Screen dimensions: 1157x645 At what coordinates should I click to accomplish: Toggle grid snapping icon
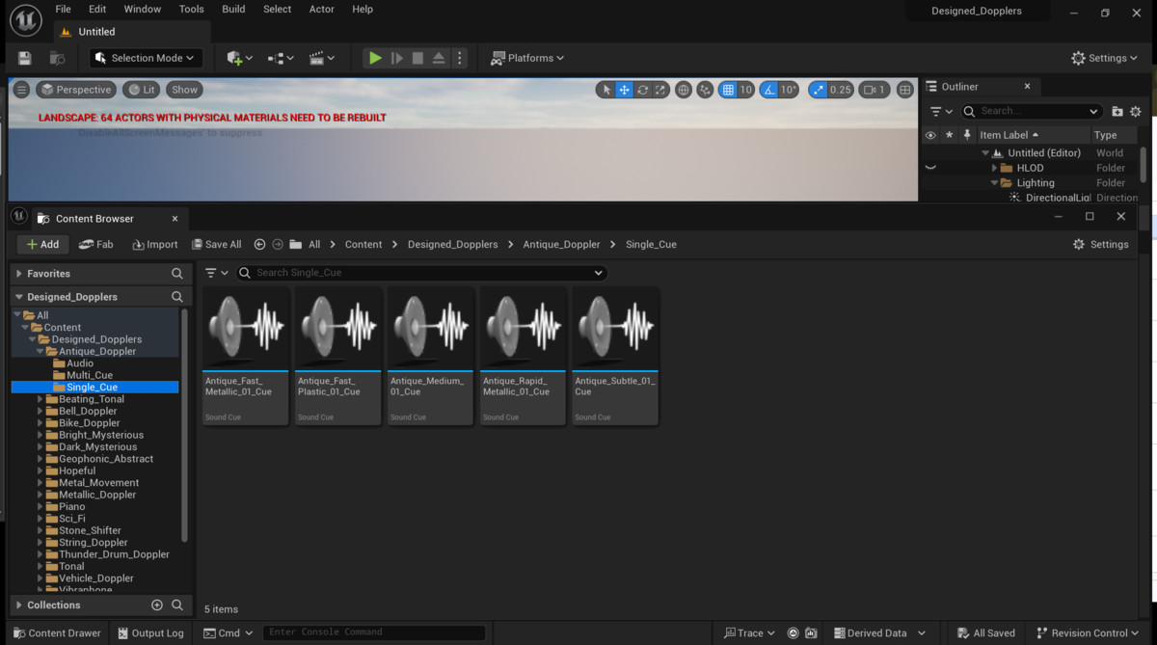pos(728,90)
